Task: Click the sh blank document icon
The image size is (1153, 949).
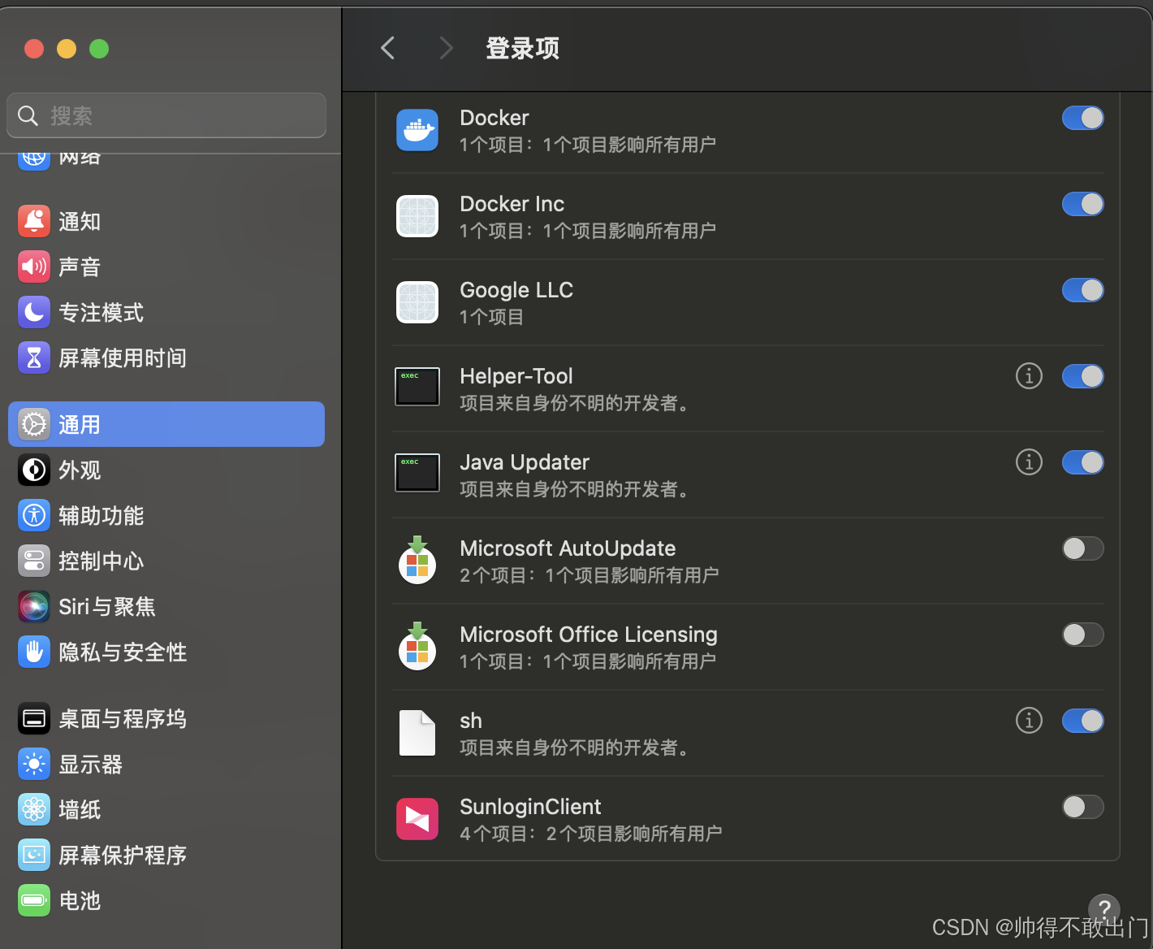Action: coord(417,733)
